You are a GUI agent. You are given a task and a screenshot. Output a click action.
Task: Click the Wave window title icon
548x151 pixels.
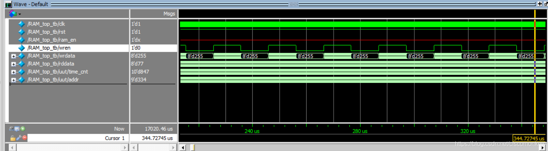[8, 4]
